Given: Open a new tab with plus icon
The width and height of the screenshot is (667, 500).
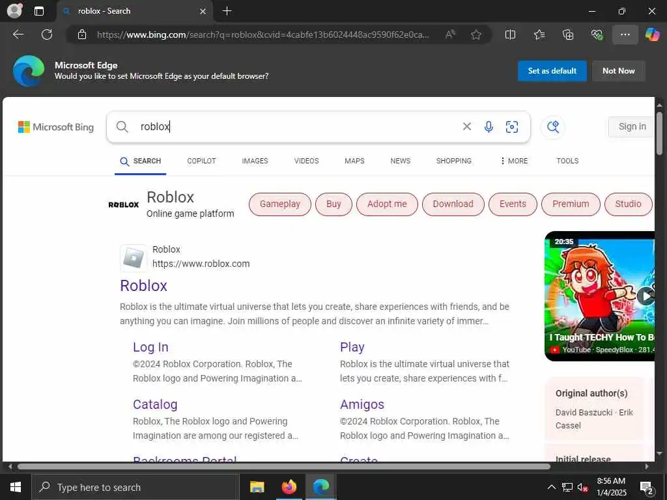Looking at the screenshot, I should [x=227, y=11].
